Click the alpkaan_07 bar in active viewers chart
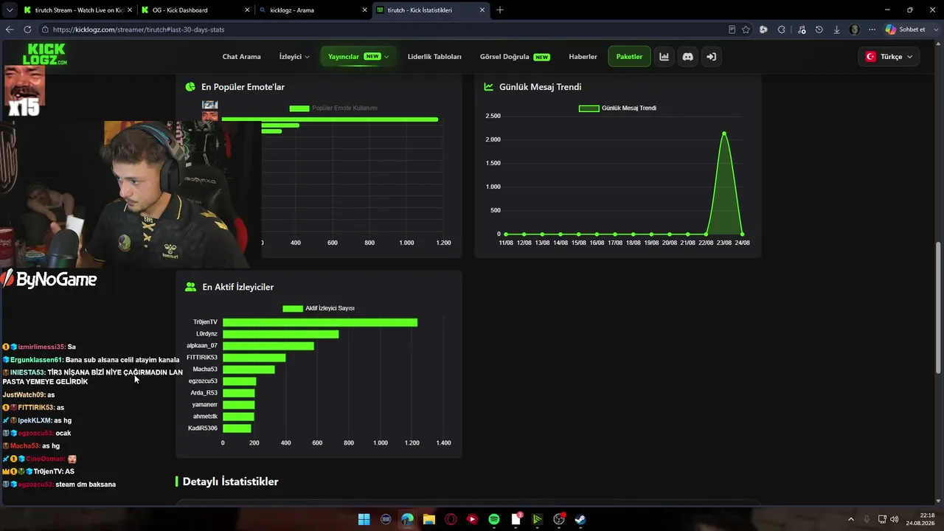944x531 pixels. pos(268,346)
